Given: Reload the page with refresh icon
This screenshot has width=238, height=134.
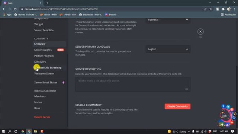Looking at the screenshot, I should coord(15,9).
